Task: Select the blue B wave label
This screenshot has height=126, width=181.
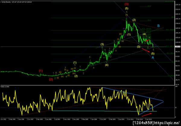Action: 158,26
